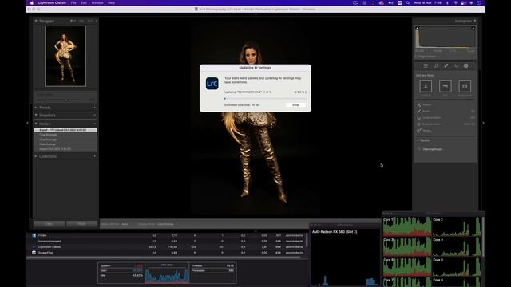
Task: Select the highlighted Export history step
Action: point(65,130)
